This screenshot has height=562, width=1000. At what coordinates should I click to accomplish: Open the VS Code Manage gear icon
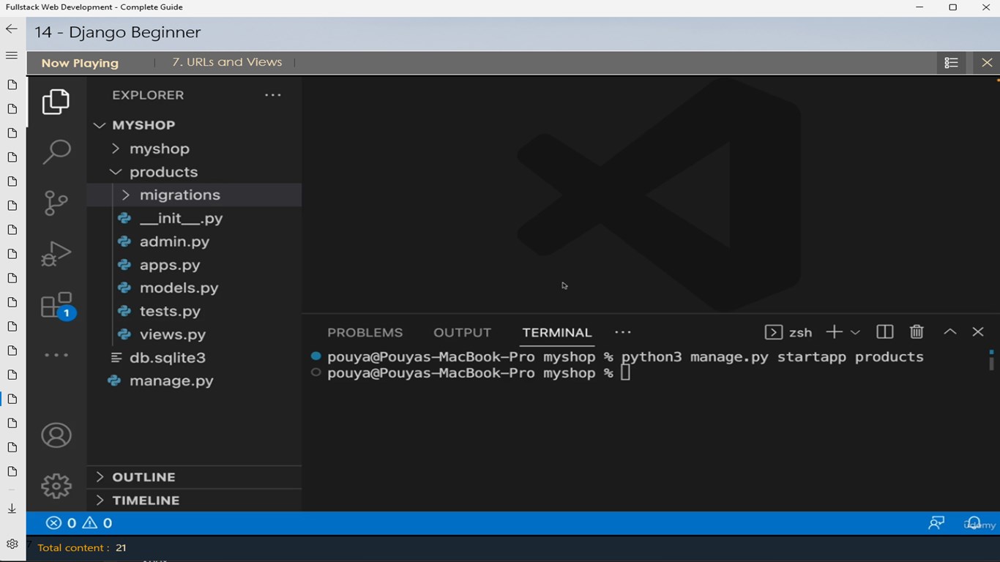coord(56,486)
